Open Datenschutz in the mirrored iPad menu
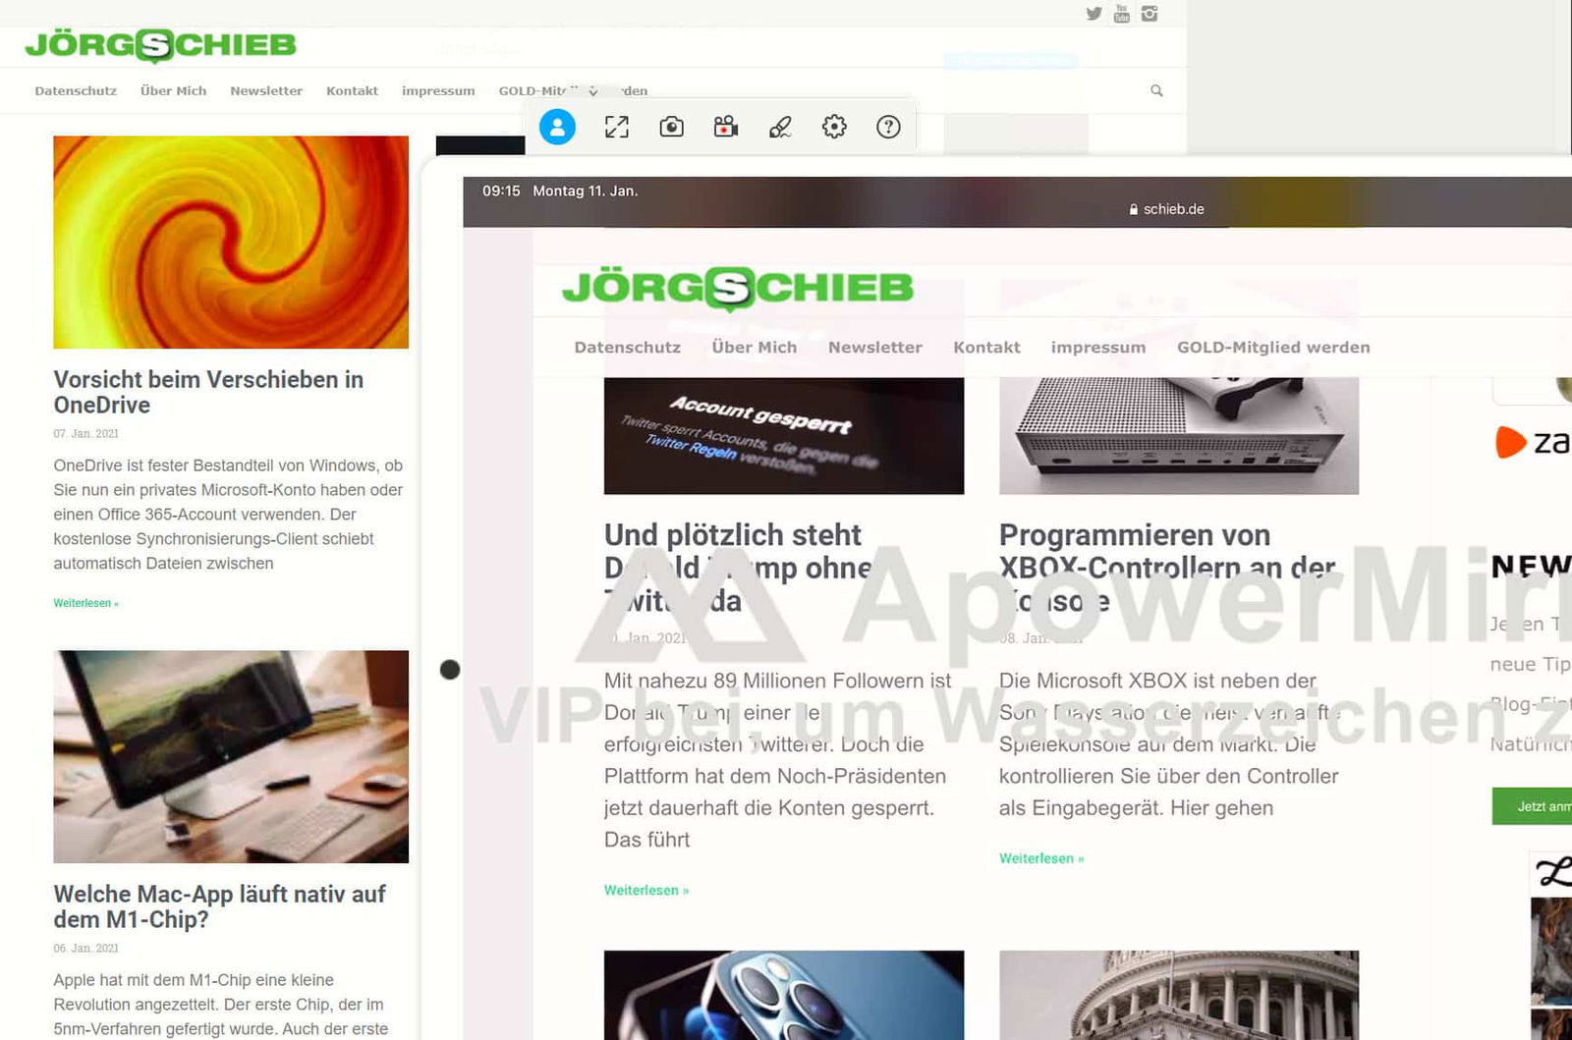1572x1040 pixels. click(x=627, y=347)
